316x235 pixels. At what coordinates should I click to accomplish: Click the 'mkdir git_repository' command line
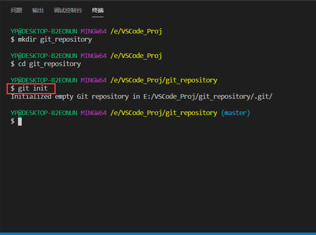[52, 39]
